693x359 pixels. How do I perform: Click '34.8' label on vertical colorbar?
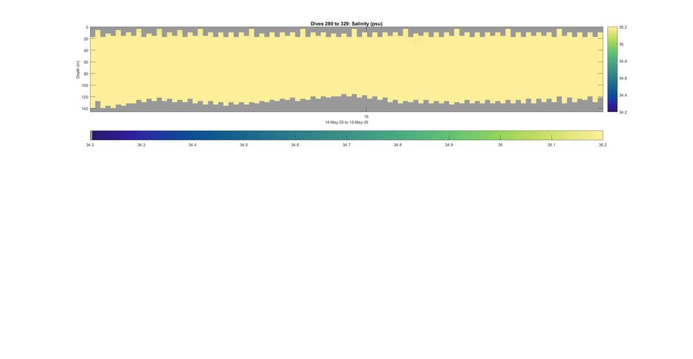pos(623,61)
